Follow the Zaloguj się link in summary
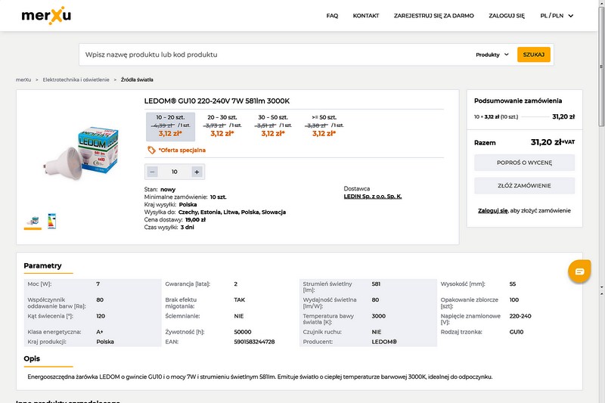 pos(493,210)
